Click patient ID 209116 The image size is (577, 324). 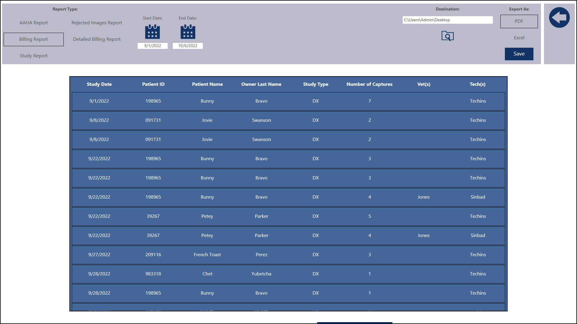[153, 255]
